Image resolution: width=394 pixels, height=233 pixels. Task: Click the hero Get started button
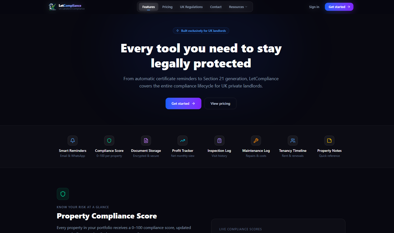(183, 103)
